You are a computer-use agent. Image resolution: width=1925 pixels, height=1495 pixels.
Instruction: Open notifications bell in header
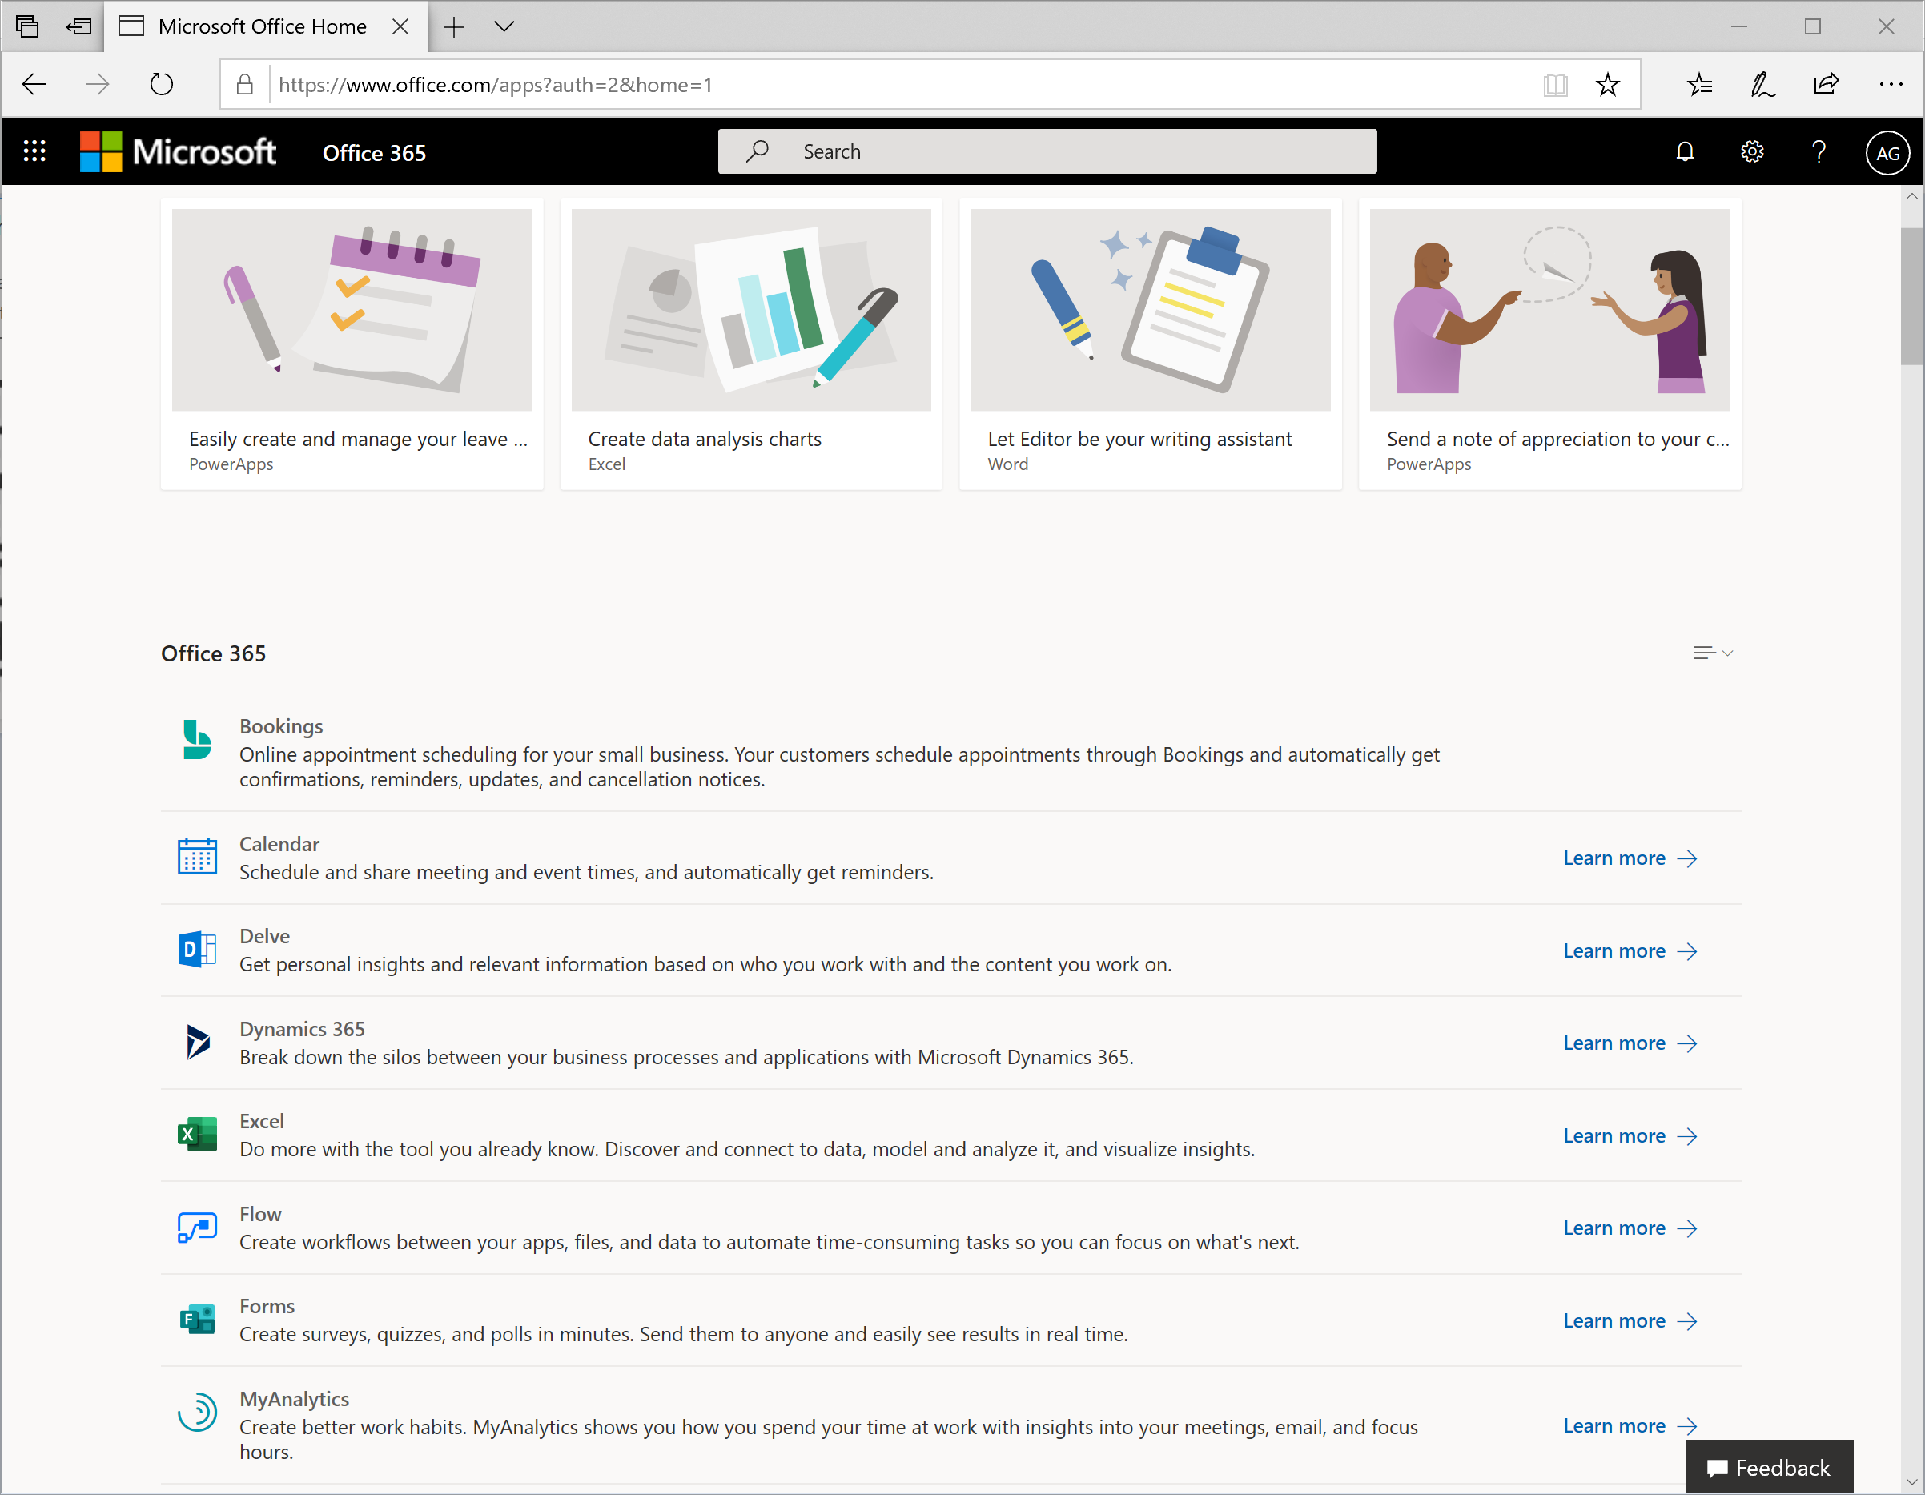(1685, 151)
